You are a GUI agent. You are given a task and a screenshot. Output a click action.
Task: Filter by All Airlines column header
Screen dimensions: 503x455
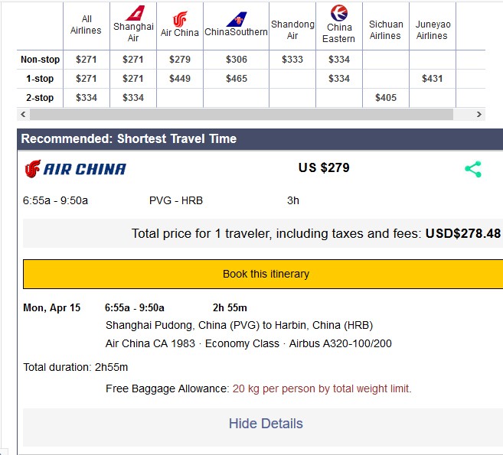(86, 24)
